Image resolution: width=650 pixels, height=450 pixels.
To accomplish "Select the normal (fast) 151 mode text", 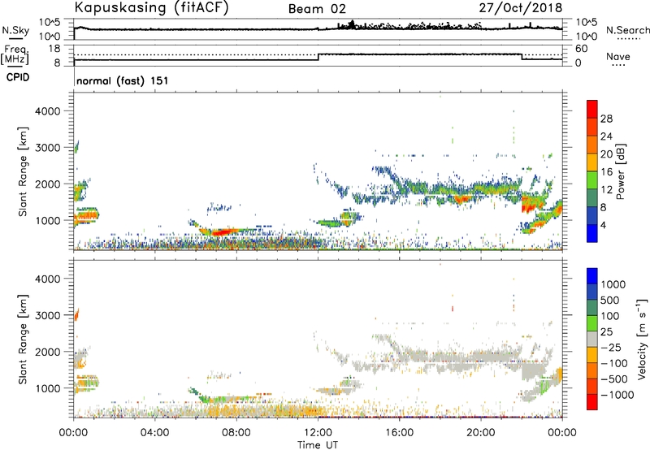I will 123,80.
